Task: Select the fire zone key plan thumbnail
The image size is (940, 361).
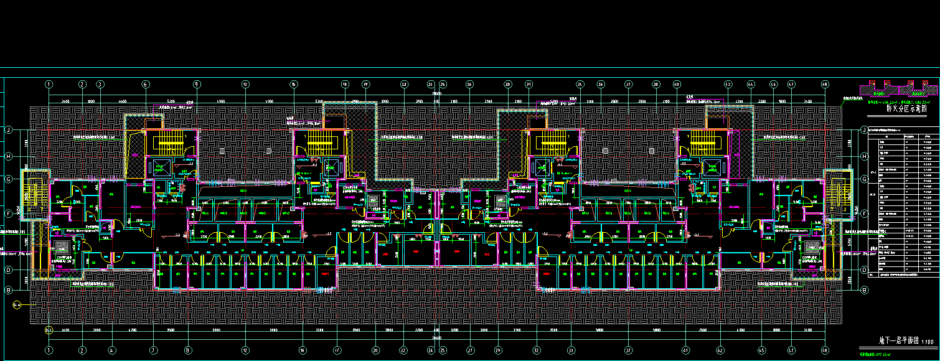Action: pos(896,88)
